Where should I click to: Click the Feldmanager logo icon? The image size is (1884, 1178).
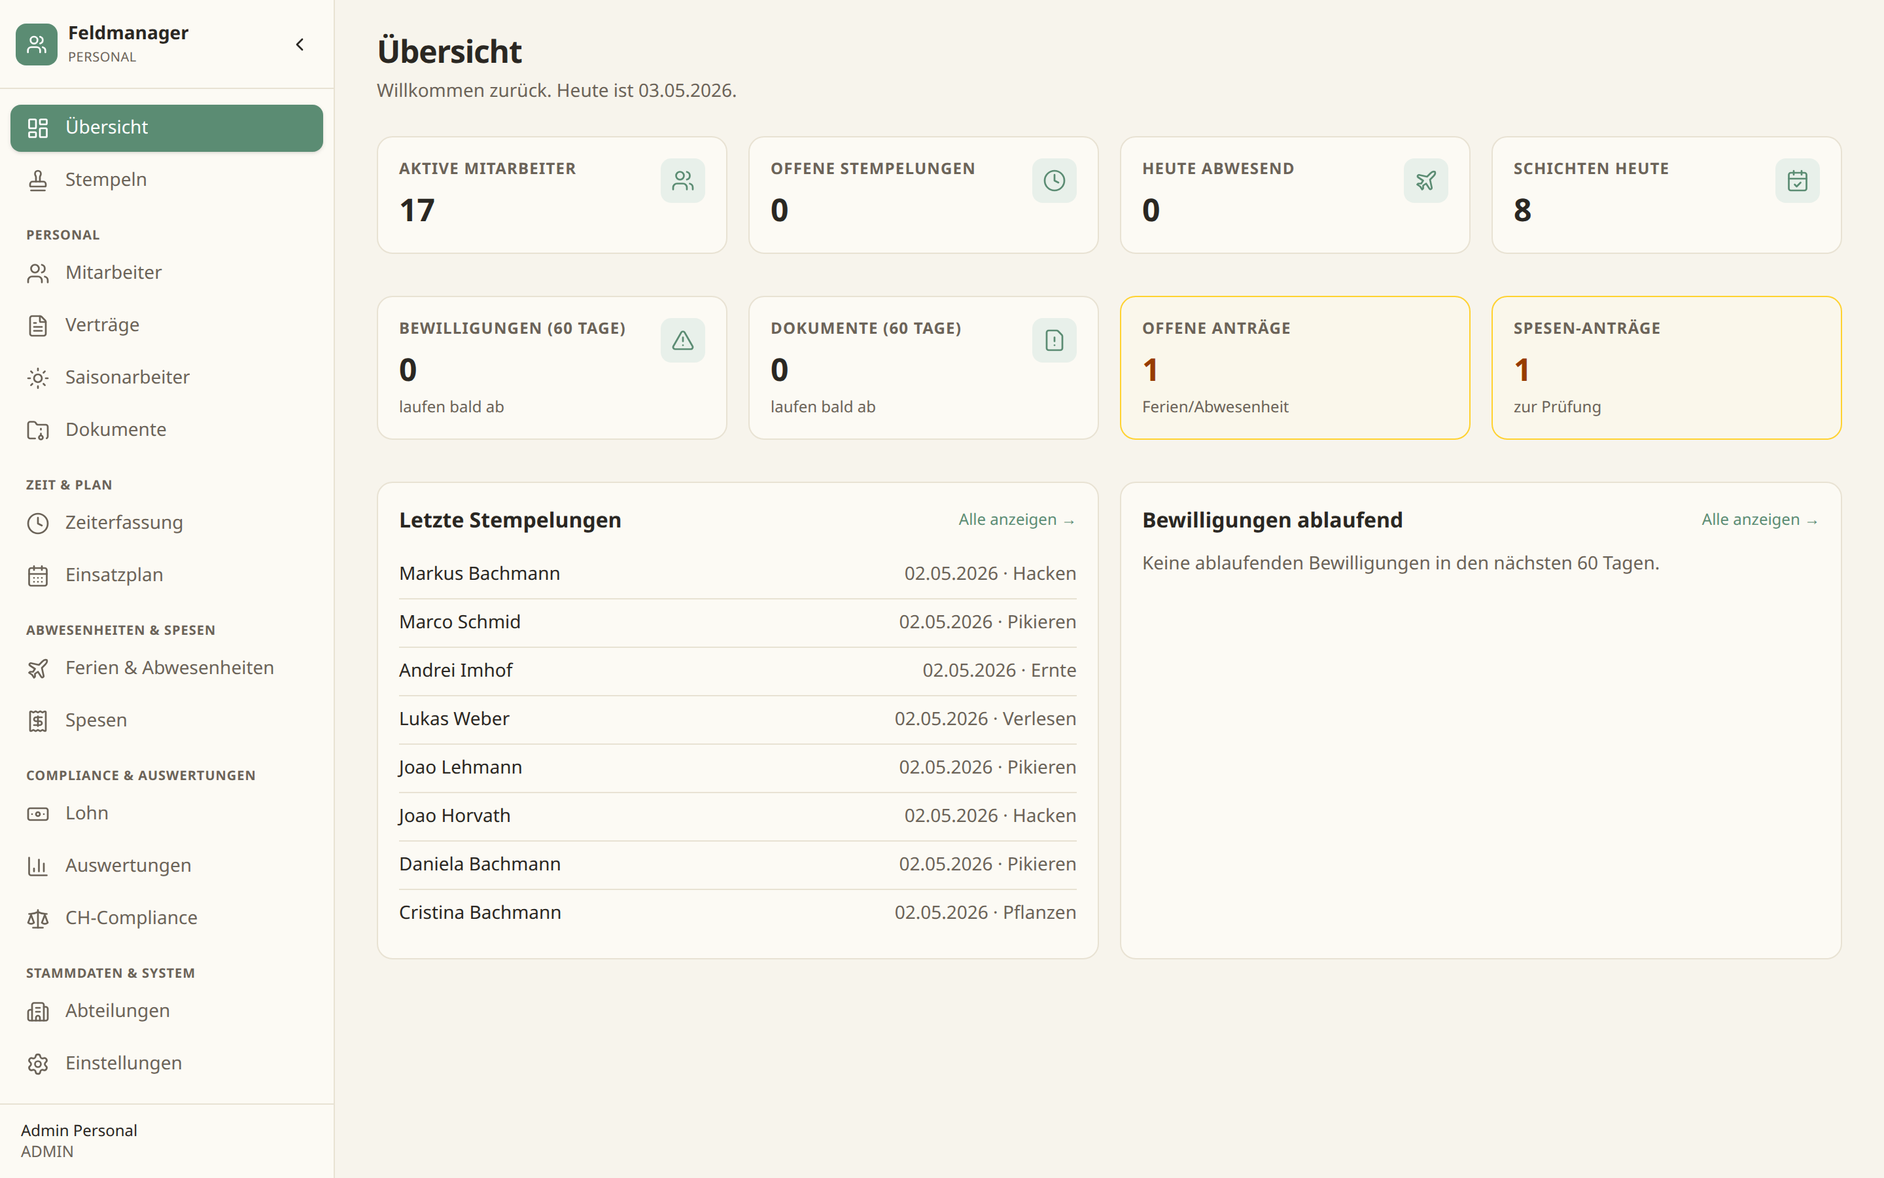click(x=37, y=45)
